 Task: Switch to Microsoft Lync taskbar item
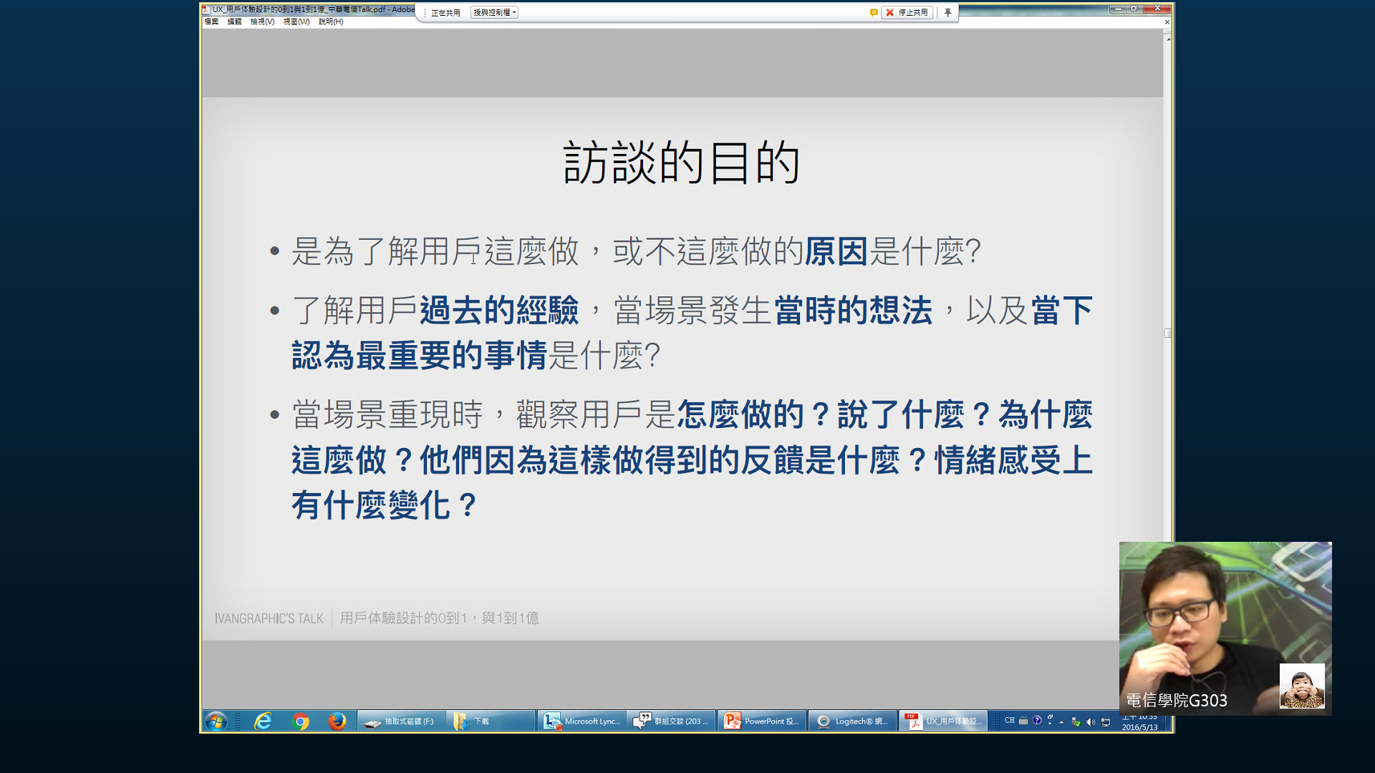coord(582,721)
